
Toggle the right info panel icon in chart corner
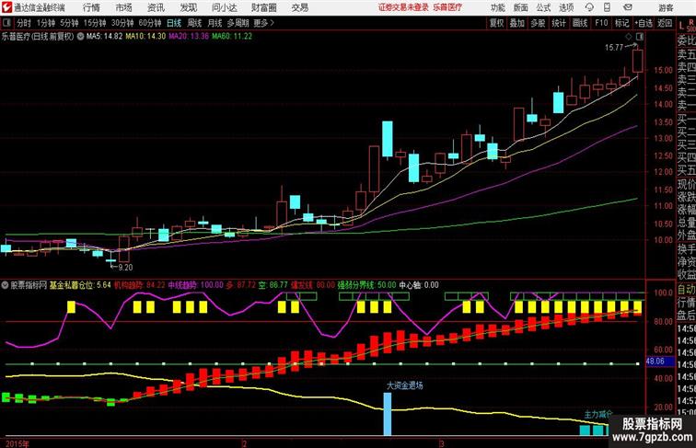click(640, 37)
